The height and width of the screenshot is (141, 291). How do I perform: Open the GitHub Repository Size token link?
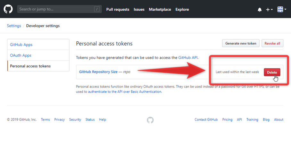[98, 72]
